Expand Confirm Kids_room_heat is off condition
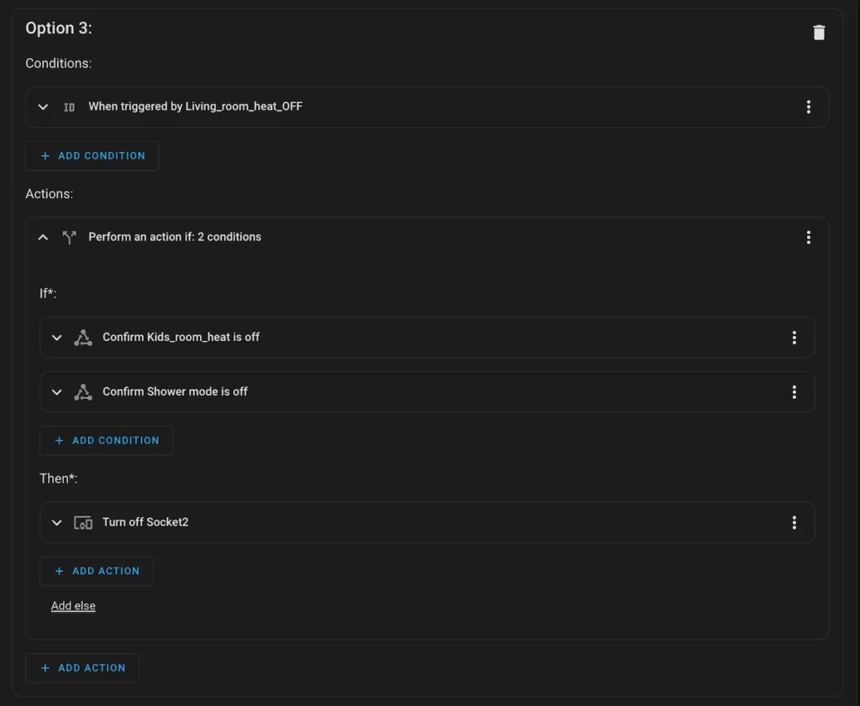This screenshot has width=860, height=706. point(57,337)
